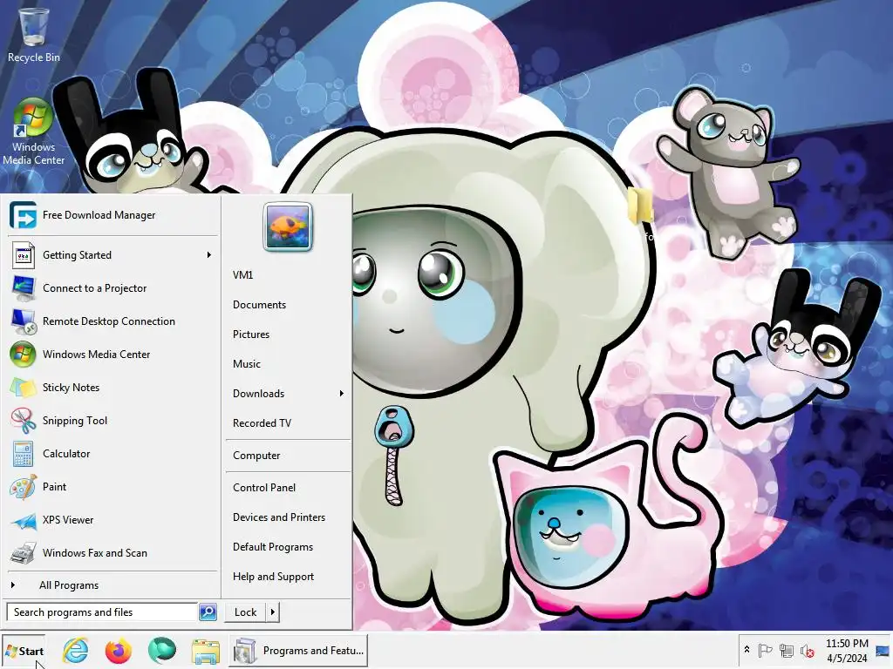
Task: Open the green globe taskbar app
Action: coord(161,650)
